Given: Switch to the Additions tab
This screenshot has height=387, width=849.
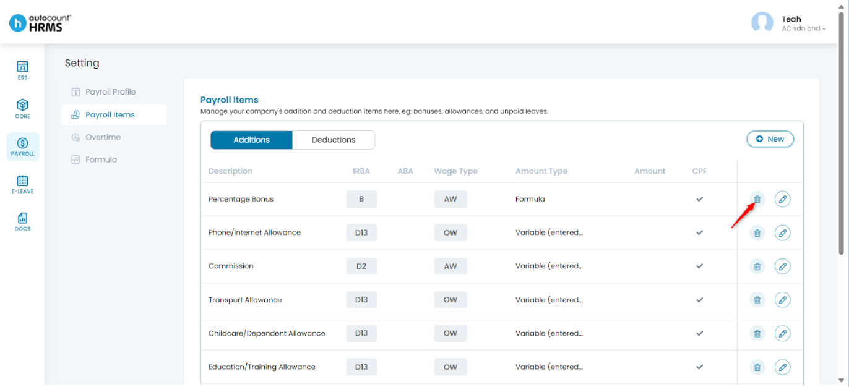Looking at the screenshot, I should (251, 140).
